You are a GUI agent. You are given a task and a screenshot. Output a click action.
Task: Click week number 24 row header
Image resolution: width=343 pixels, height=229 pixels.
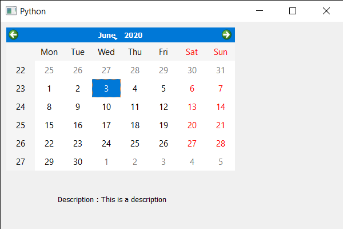pyautogui.click(x=21, y=107)
